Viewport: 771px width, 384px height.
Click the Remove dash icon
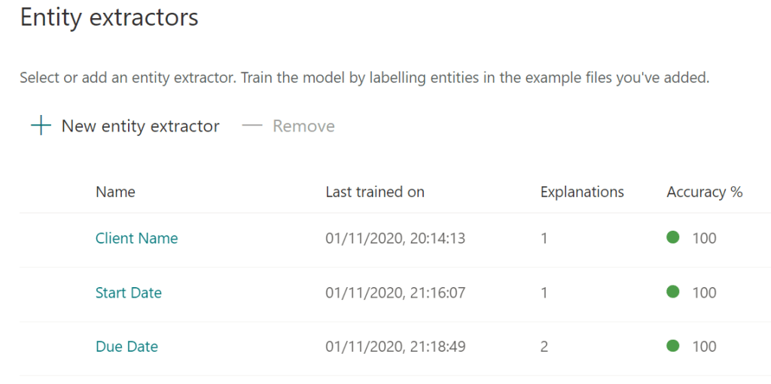(x=251, y=126)
